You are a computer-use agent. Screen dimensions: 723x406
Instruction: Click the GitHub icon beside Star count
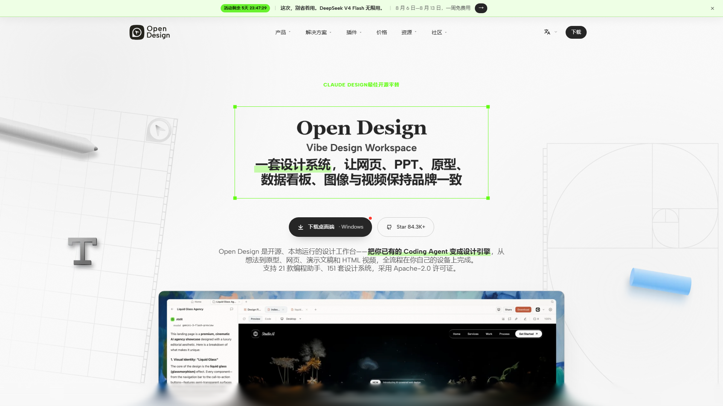click(x=389, y=227)
